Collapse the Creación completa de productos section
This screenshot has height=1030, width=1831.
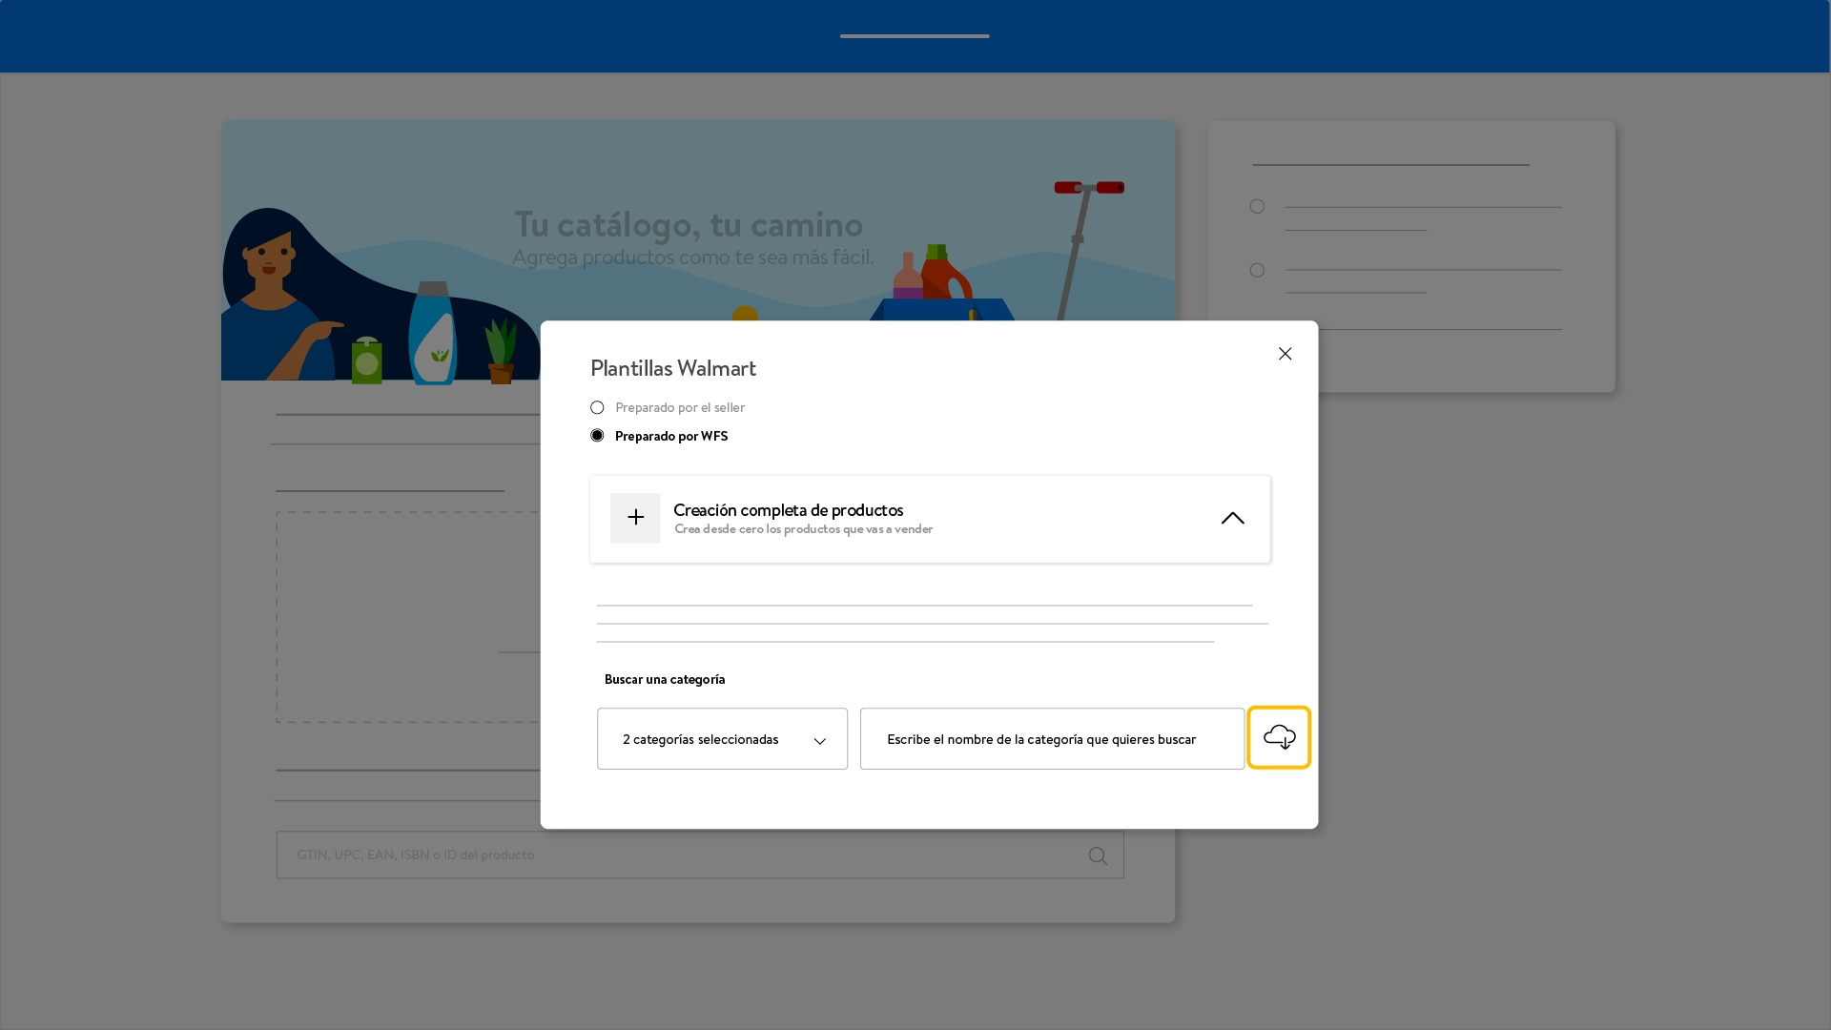point(1232,518)
